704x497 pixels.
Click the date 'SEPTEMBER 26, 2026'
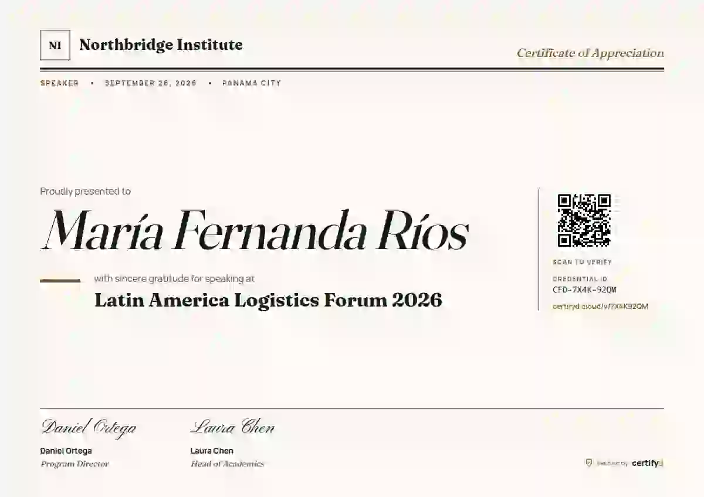pos(151,83)
